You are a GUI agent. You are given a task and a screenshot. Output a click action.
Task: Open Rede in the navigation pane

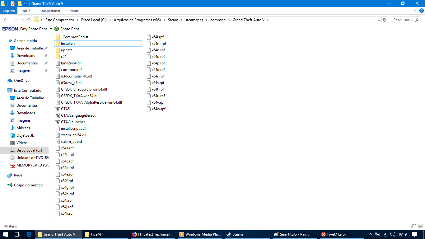pyautogui.click(x=18, y=175)
